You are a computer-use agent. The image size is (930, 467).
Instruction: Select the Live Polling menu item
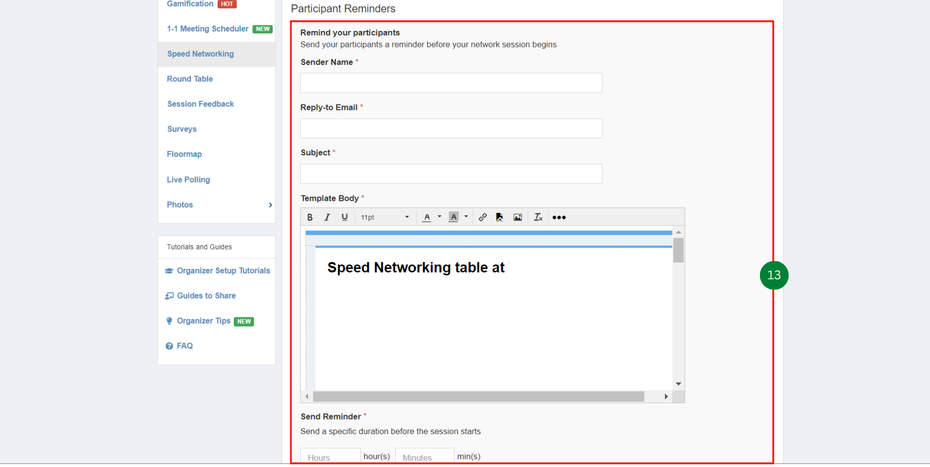point(188,180)
